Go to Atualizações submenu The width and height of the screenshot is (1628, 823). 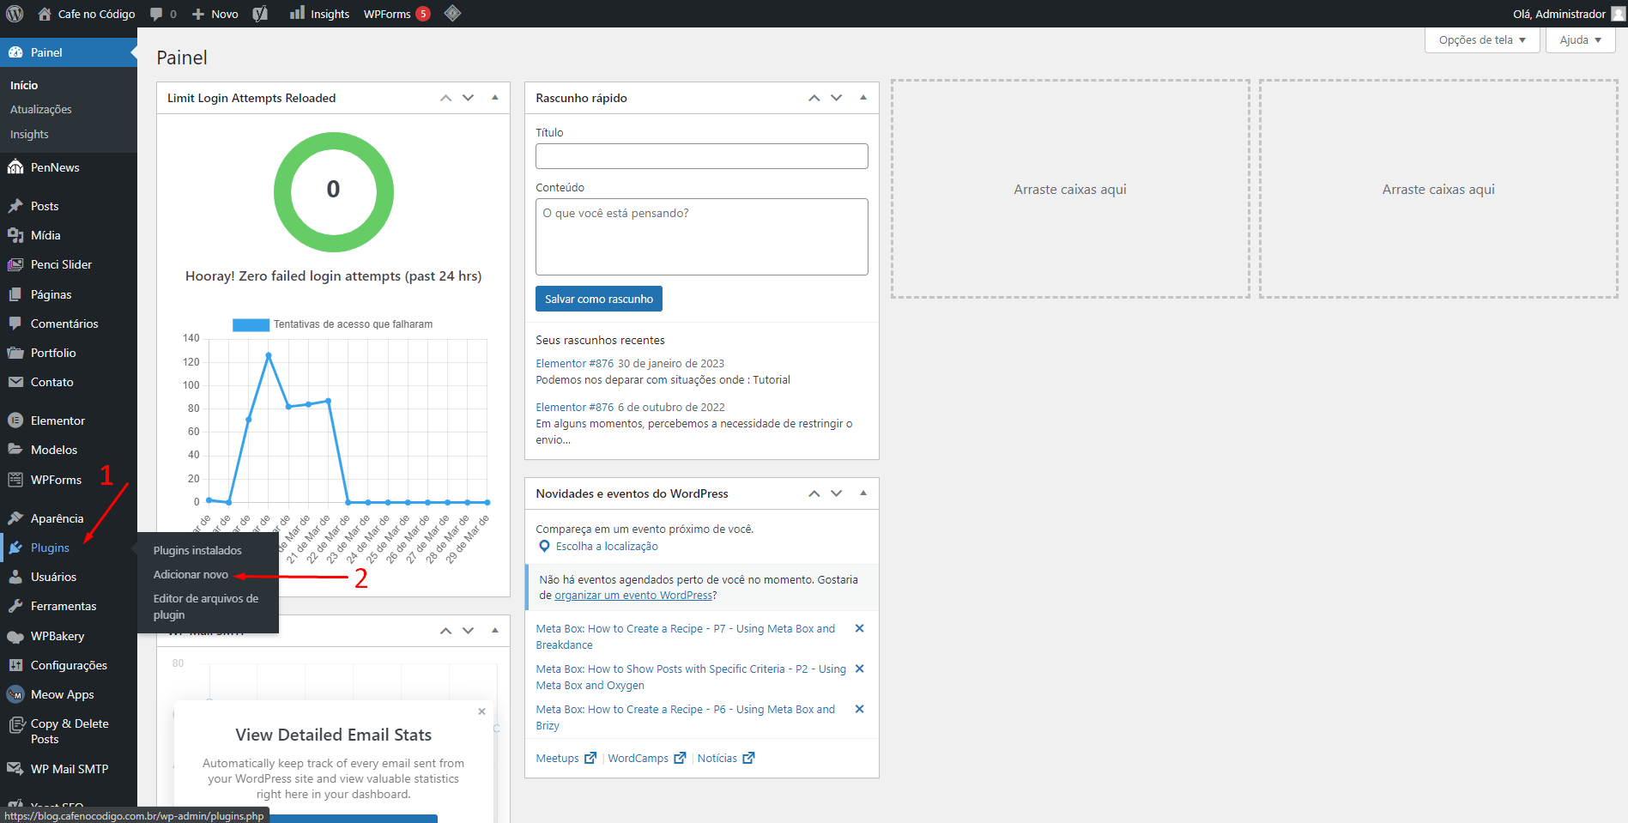[40, 109]
